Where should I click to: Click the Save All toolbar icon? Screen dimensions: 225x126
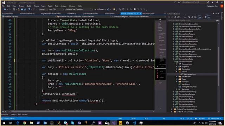(x=25, y=9)
